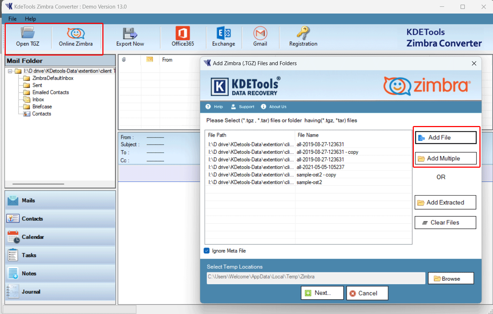
Task: Collapse the root mail folder tree node
Action: 10,71
